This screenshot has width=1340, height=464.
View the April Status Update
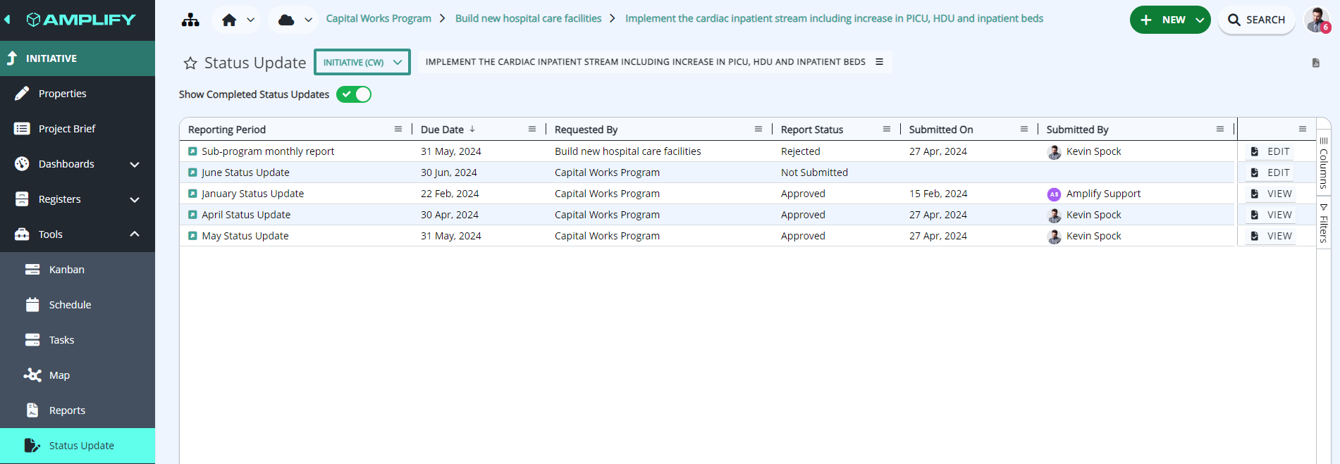(1270, 215)
